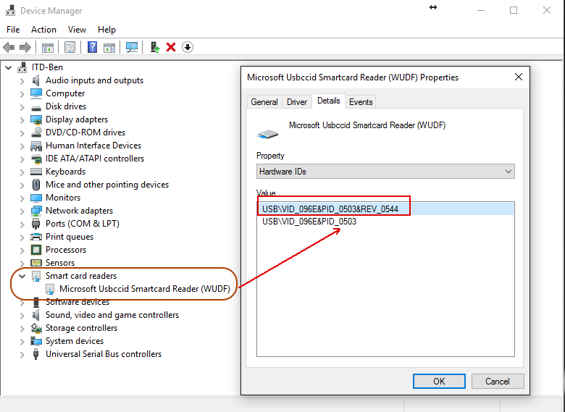
Task: Select the Details tab
Action: [x=329, y=101]
